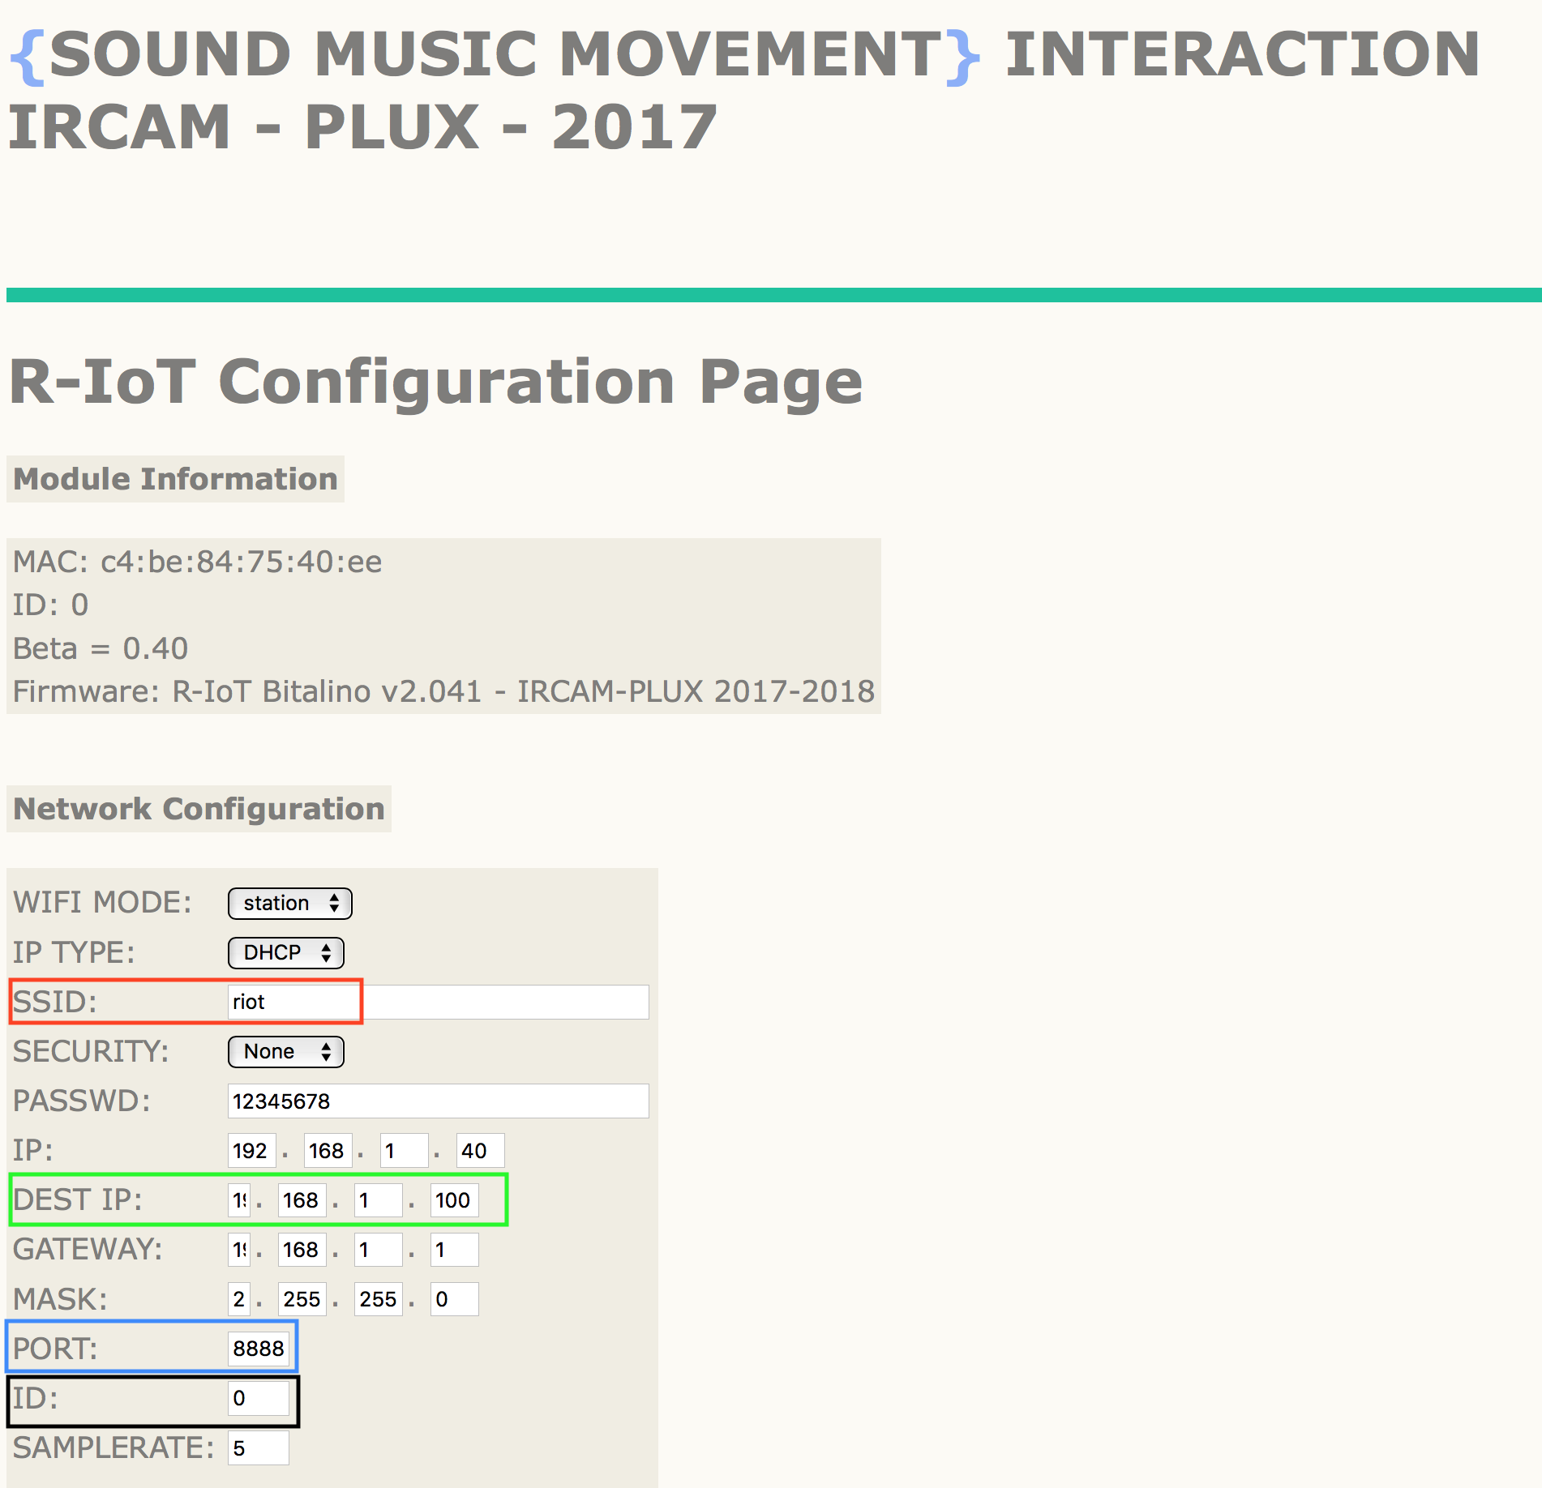1542x1488 pixels.
Task: Click the GATEWAY first octet field
Action: point(239,1249)
